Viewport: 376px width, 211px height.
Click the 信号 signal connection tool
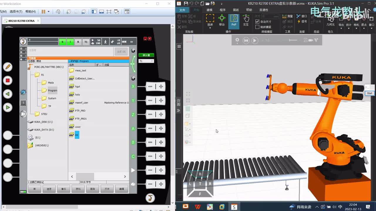(302, 21)
